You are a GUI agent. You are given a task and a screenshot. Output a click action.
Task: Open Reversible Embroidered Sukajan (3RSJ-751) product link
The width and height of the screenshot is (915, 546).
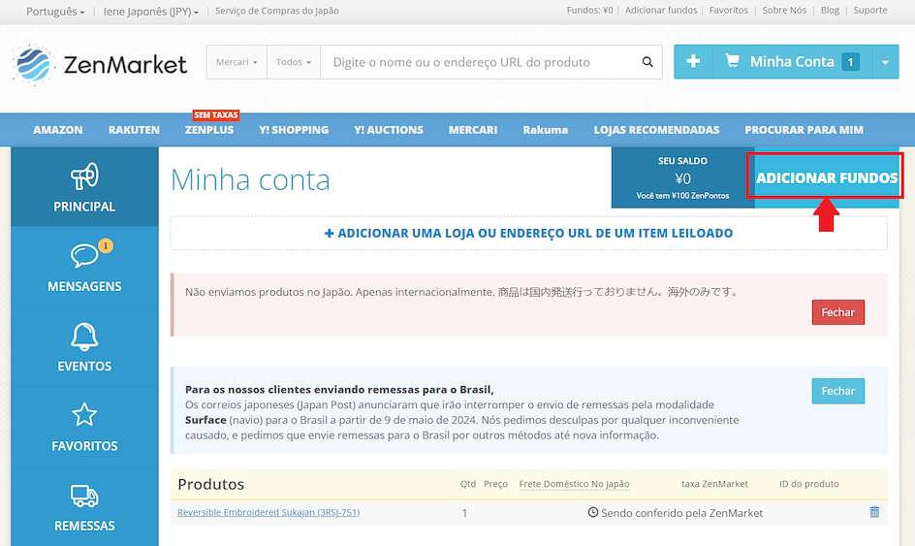click(x=268, y=512)
